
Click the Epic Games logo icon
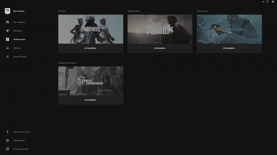click(x=7, y=11)
